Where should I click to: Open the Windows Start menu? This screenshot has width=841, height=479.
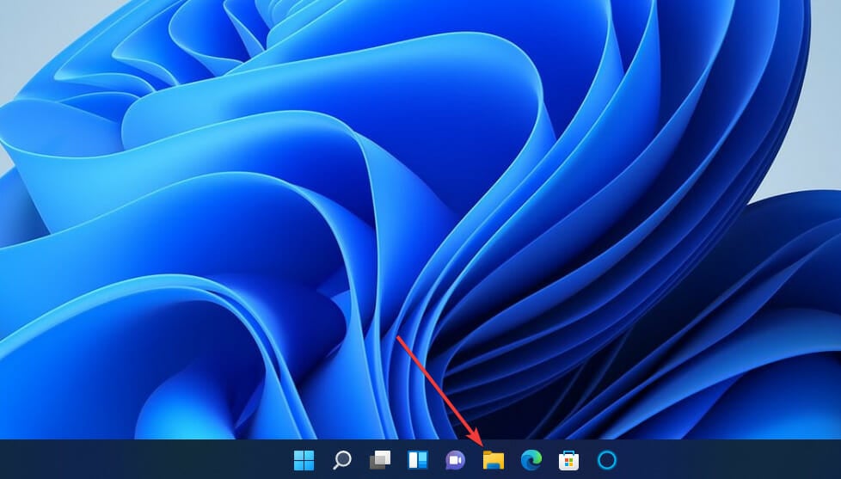click(304, 460)
